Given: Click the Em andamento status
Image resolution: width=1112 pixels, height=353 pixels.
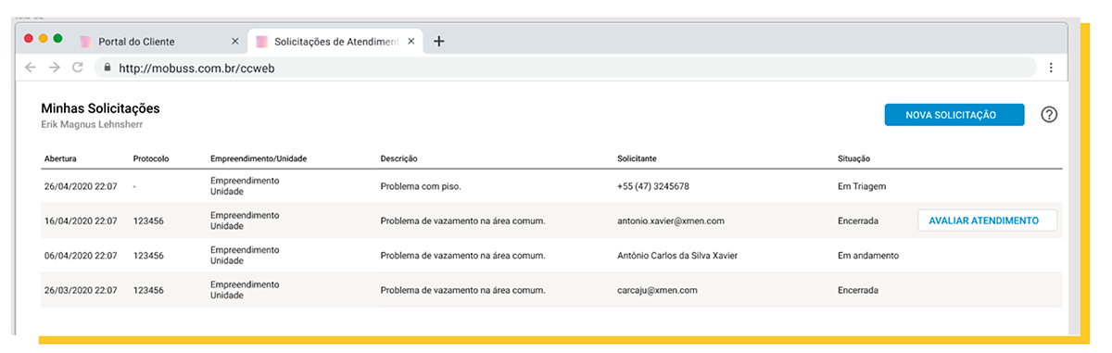Looking at the screenshot, I should coord(867,256).
